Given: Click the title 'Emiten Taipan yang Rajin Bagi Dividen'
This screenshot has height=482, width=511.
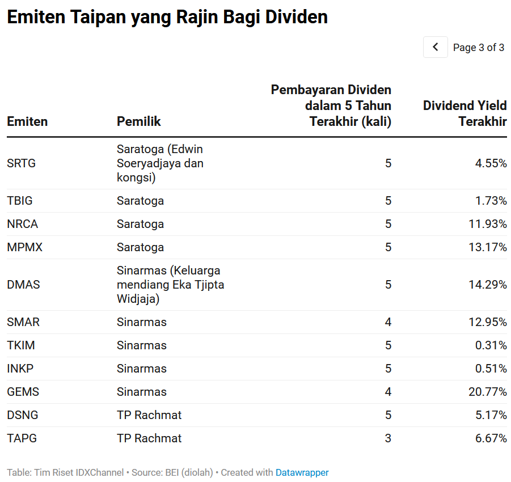Looking at the screenshot, I should (x=167, y=17).
